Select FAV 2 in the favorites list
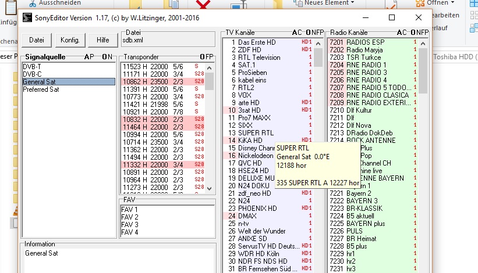 point(130,217)
